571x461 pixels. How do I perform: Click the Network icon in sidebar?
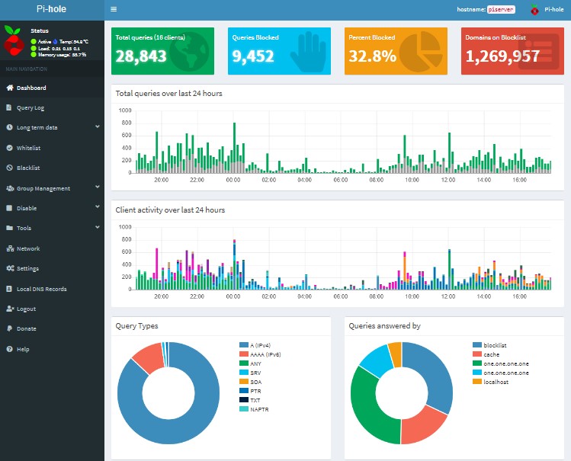[9, 248]
